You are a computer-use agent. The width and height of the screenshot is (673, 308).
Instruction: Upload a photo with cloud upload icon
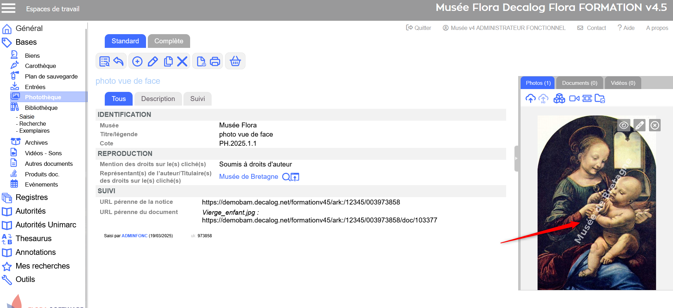530,99
